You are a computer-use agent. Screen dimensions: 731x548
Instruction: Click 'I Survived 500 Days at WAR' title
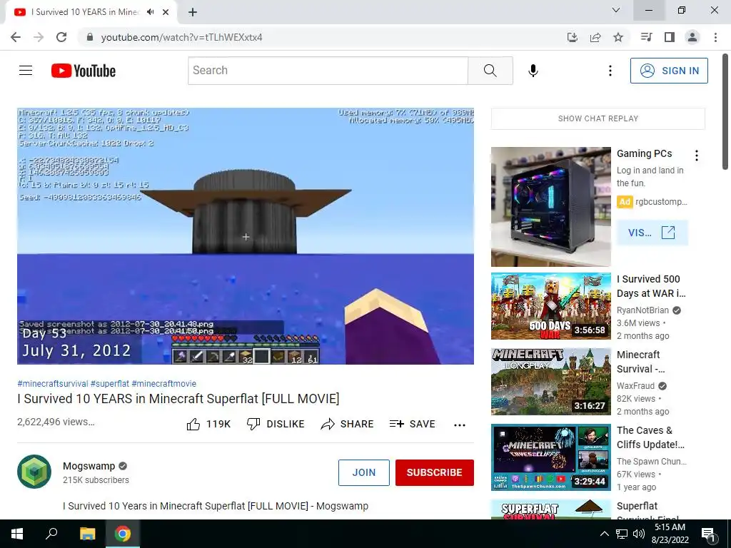tap(651, 286)
